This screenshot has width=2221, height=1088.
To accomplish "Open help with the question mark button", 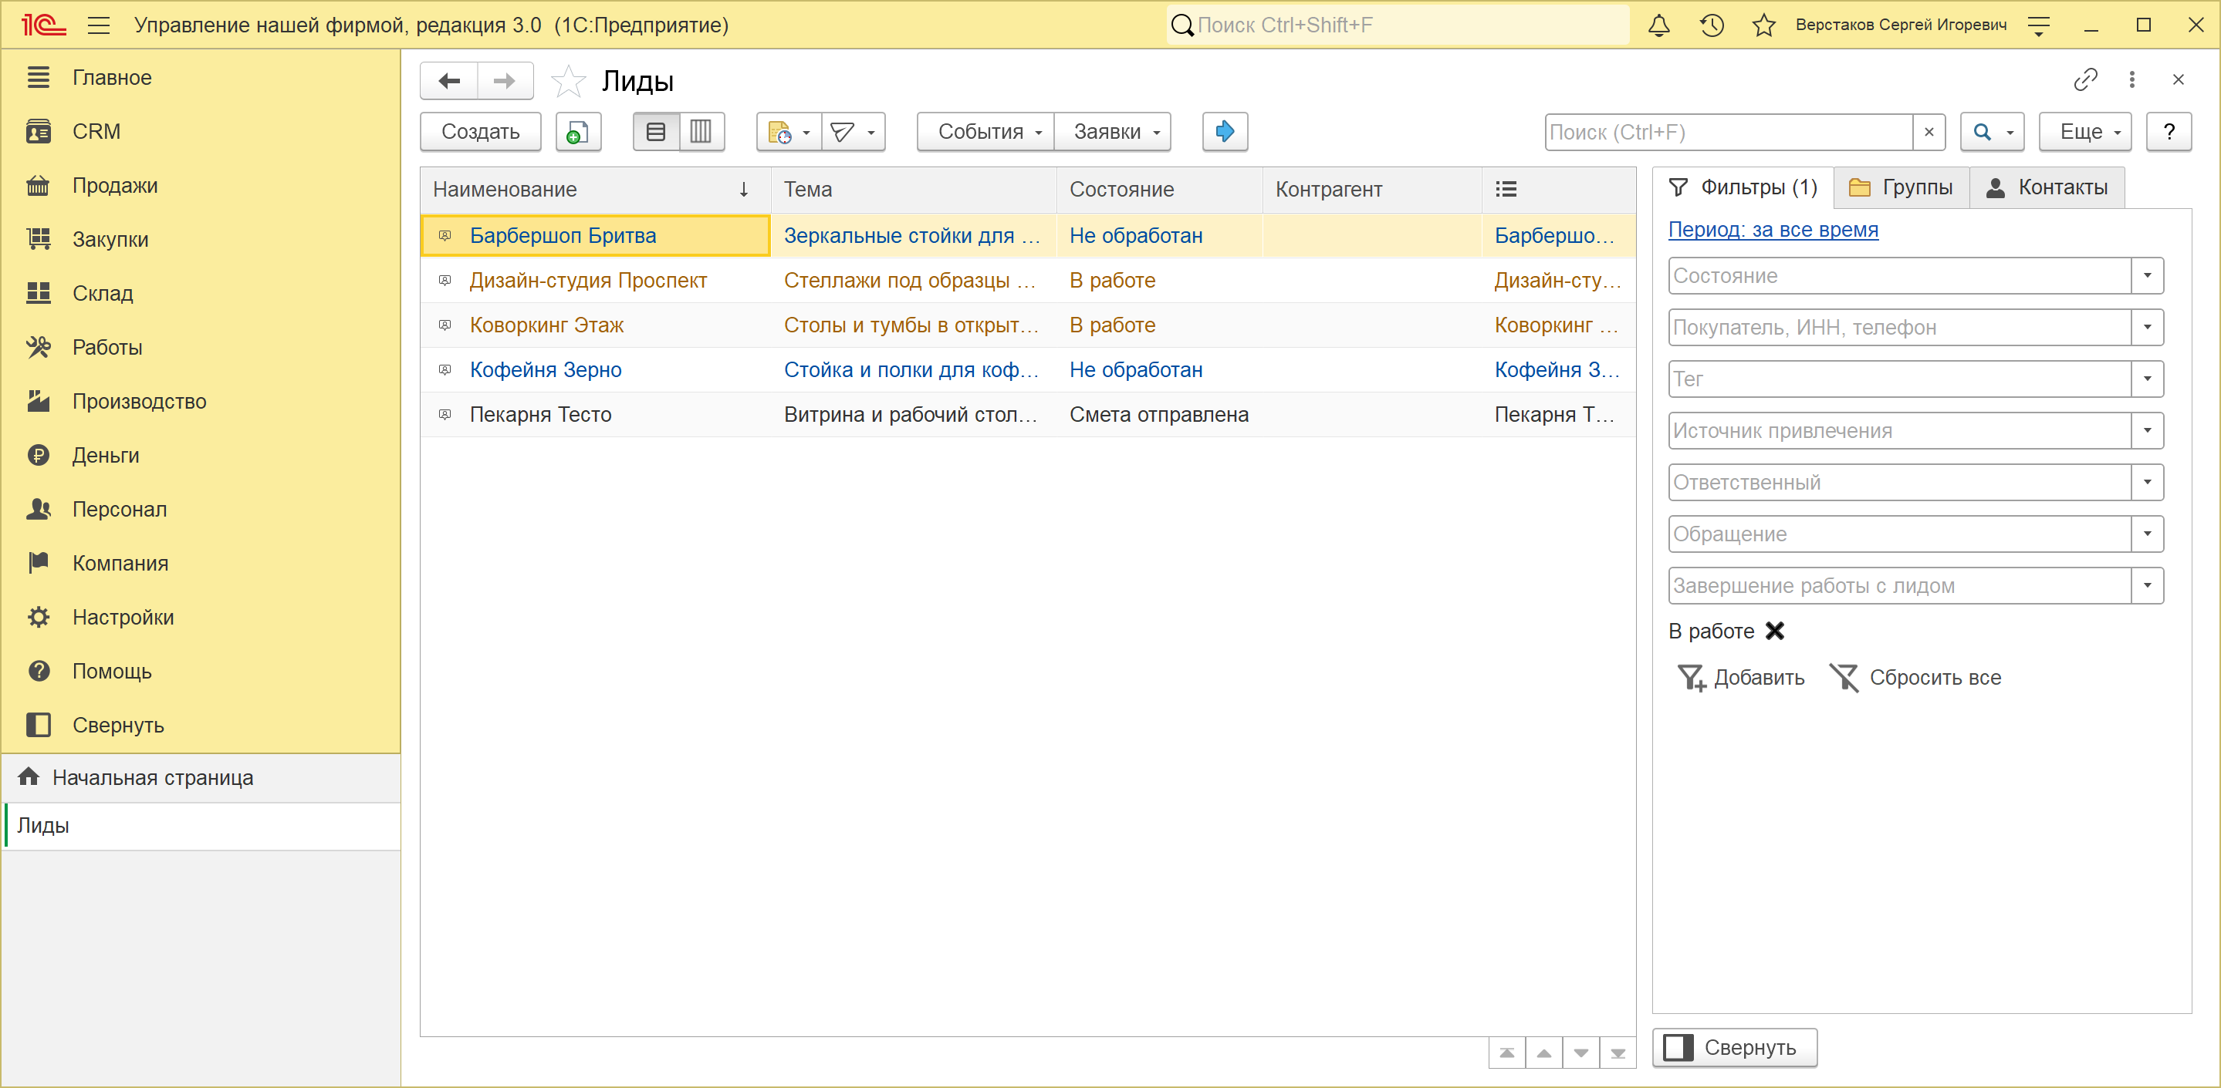I will (2169, 132).
